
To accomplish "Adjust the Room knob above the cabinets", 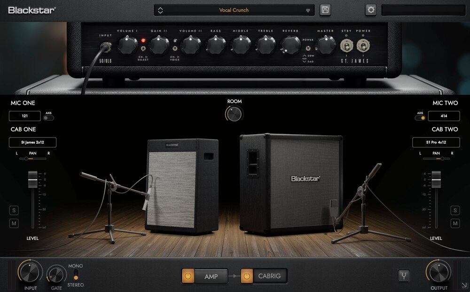I will (x=234, y=114).
